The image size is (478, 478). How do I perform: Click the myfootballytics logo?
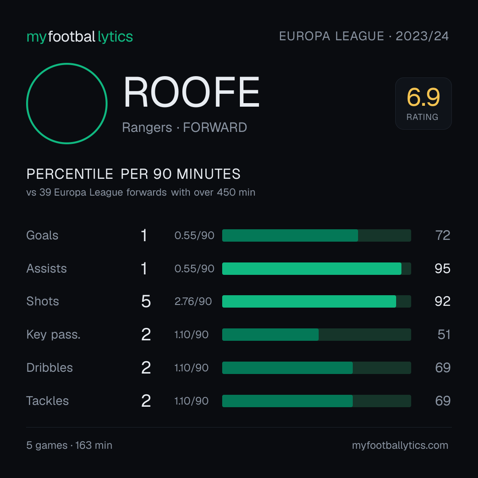pos(80,37)
